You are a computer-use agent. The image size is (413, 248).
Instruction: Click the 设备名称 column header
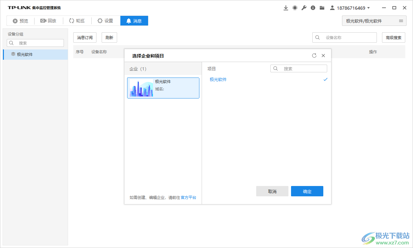(x=99, y=52)
